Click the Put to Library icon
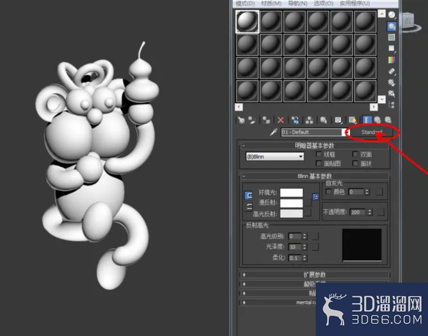Image resolution: width=428 pixels, height=336 pixels. (324, 120)
